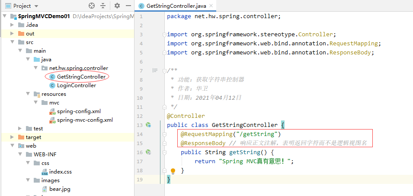This screenshot has width=413, height=196.
Task: Close the GetStringController.java tab
Action: coord(211,6)
